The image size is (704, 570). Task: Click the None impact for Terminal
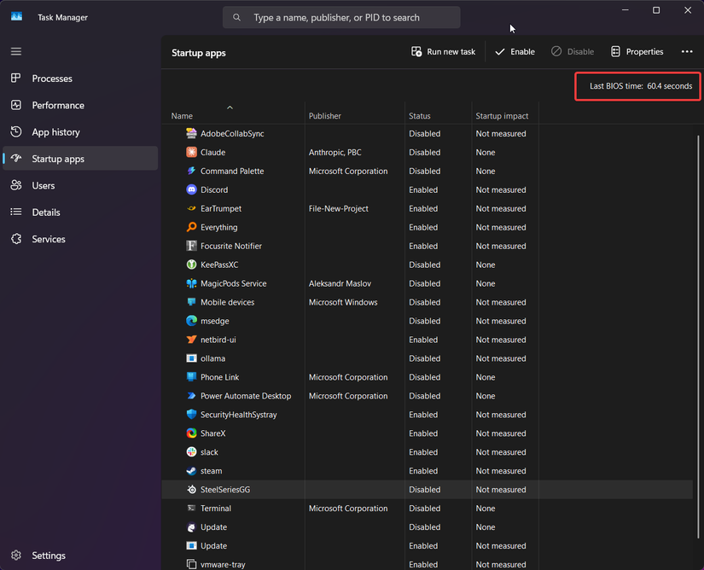coord(486,508)
